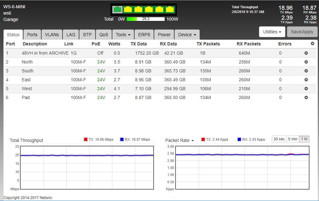Image resolution: width=319 pixels, height=201 pixels.
Task: Select the 30 sec time range
Action: pyautogui.click(x=279, y=139)
